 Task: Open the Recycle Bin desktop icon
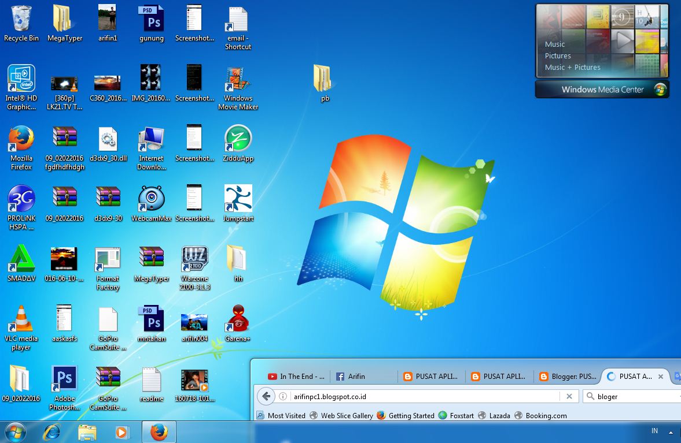coord(21,18)
